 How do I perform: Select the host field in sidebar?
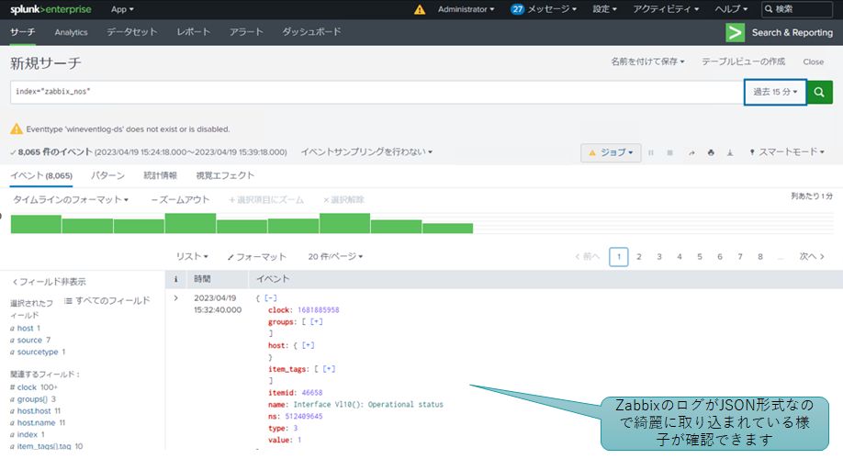pyautogui.click(x=25, y=328)
